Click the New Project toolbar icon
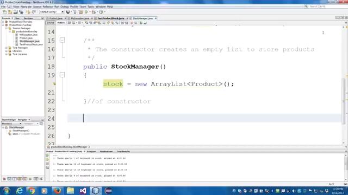The image size is (348, 195). (x=10, y=12)
